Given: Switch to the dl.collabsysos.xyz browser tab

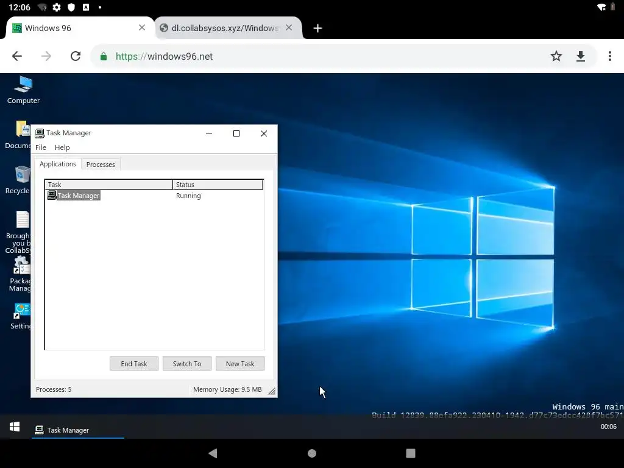Looking at the screenshot, I should coord(229,28).
